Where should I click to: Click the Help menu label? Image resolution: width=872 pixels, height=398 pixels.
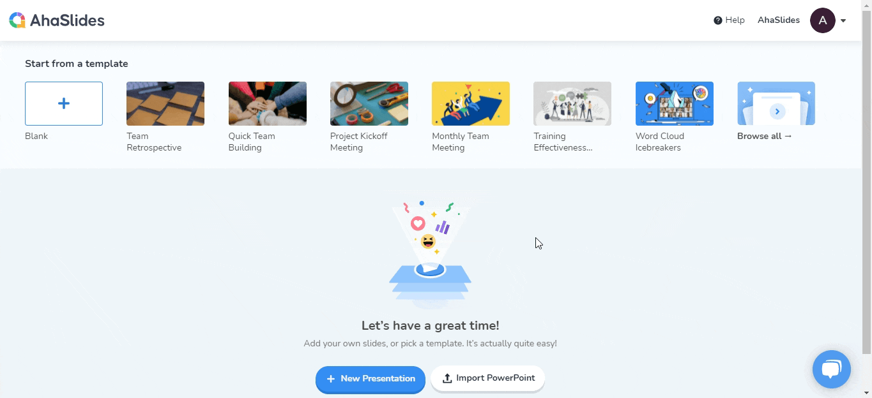tap(735, 20)
